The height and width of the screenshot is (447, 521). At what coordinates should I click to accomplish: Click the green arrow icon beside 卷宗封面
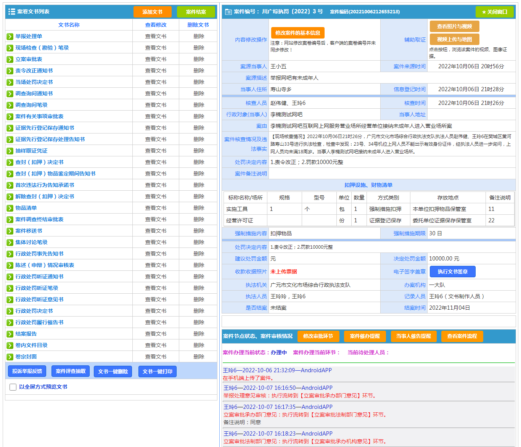click(x=10, y=357)
